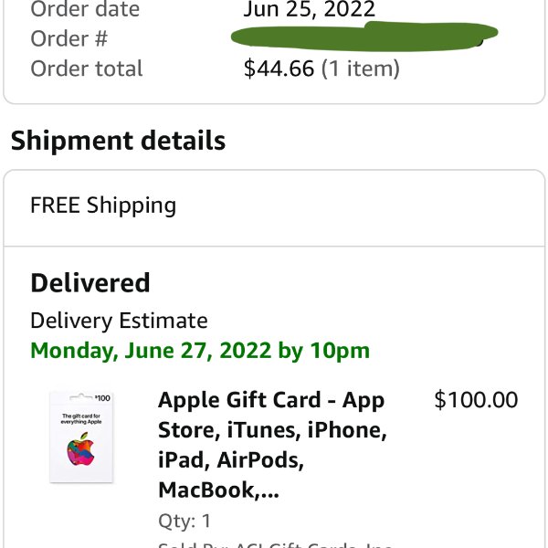Viewport: 548px width, 548px height.
Task: Click the Order total $44.66 amount
Action: click(279, 68)
